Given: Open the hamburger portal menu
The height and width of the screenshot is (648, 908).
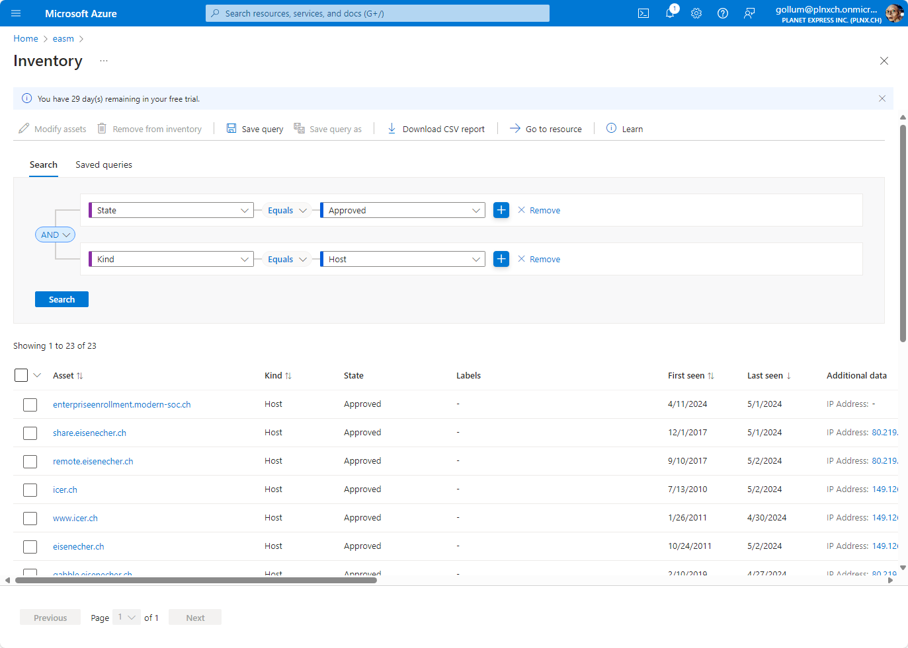Looking at the screenshot, I should [x=16, y=13].
